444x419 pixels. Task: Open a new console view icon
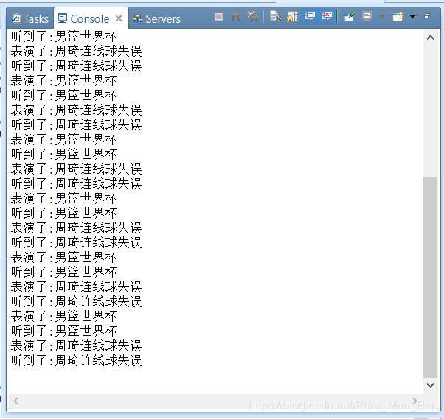pyautogui.click(x=398, y=17)
